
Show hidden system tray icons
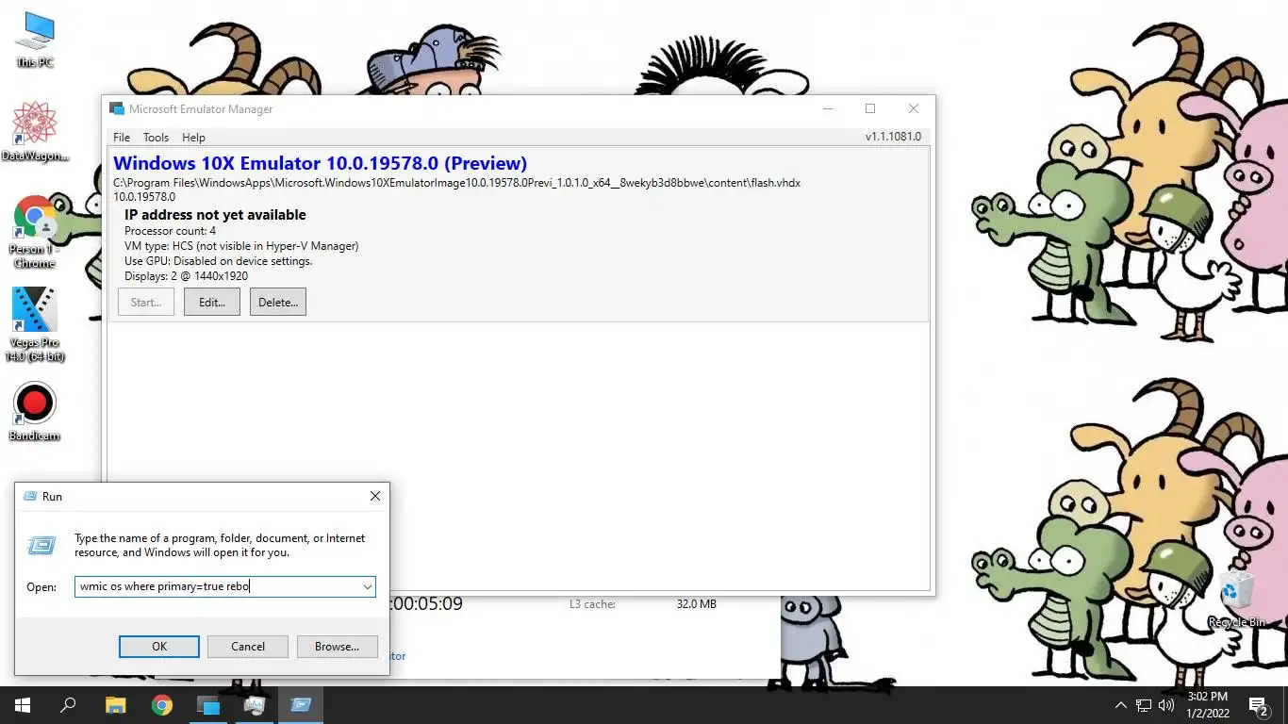tap(1121, 705)
